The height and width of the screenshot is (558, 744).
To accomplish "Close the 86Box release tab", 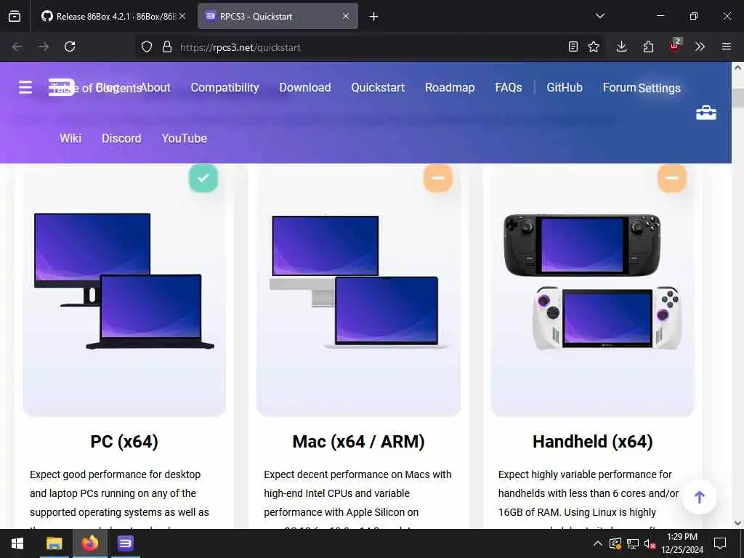I will pyautogui.click(x=182, y=16).
